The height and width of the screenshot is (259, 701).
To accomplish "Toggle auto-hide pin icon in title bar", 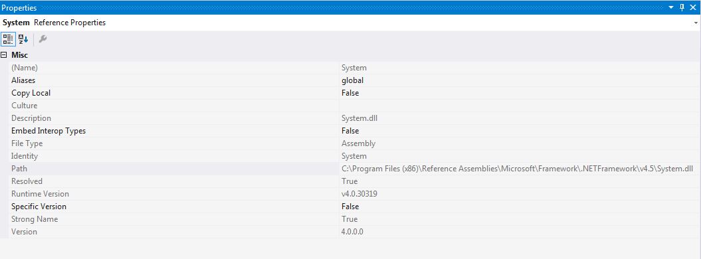I will 682,7.
